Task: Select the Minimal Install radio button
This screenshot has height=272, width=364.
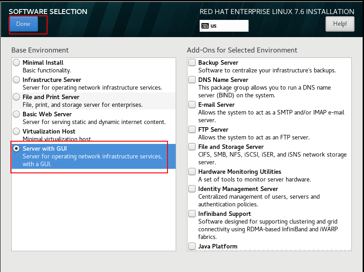Action: pyautogui.click(x=17, y=63)
